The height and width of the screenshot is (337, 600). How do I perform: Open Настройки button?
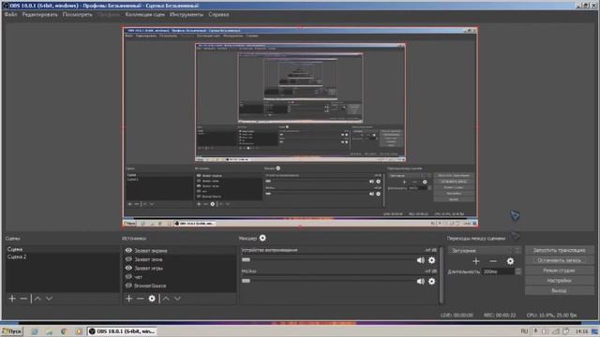click(559, 281)
